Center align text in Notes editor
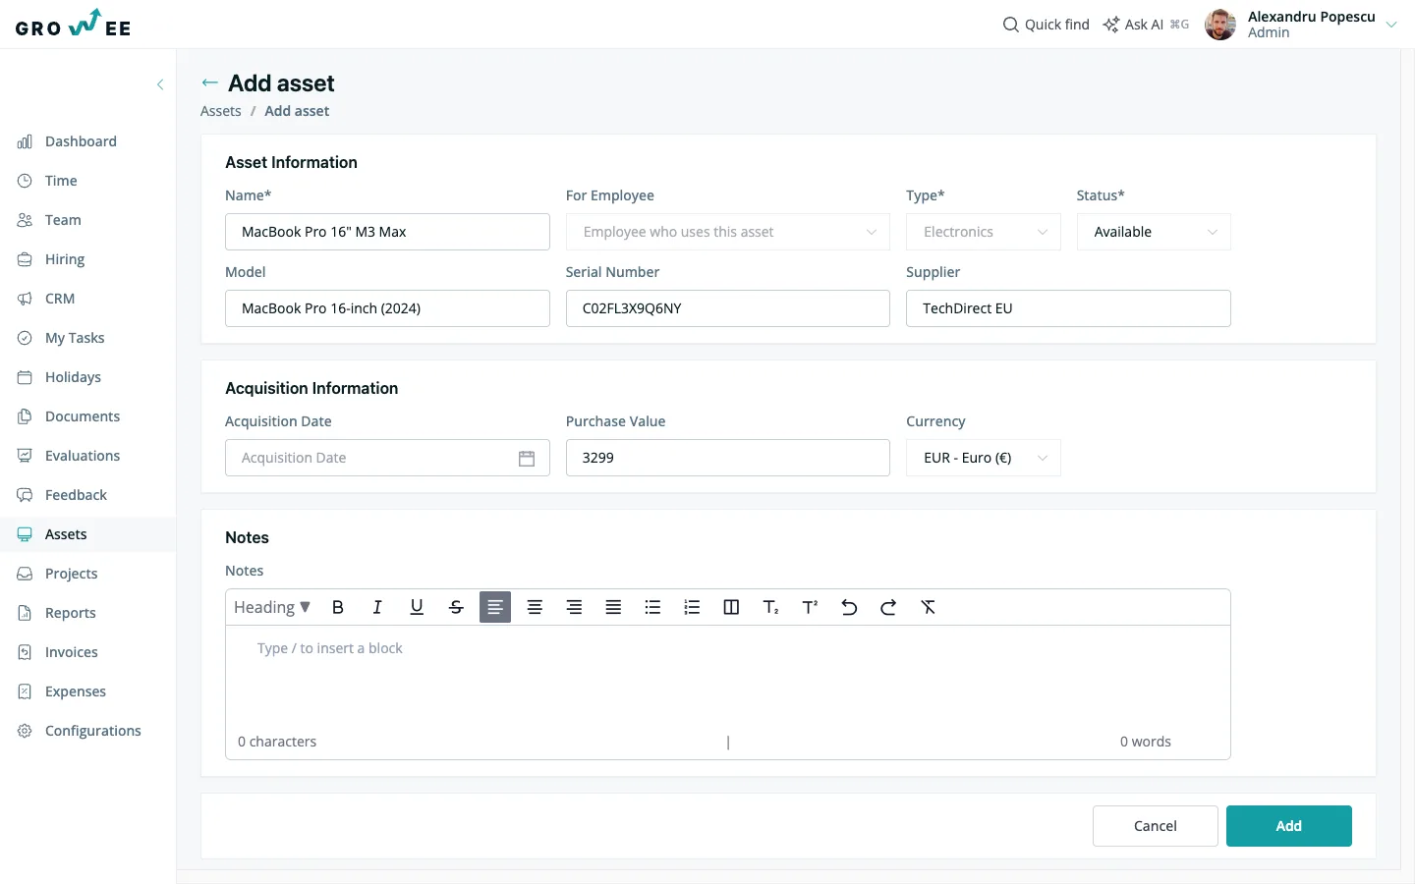The width and height of the screenshot is (1415, 884). tap(535, 607)
